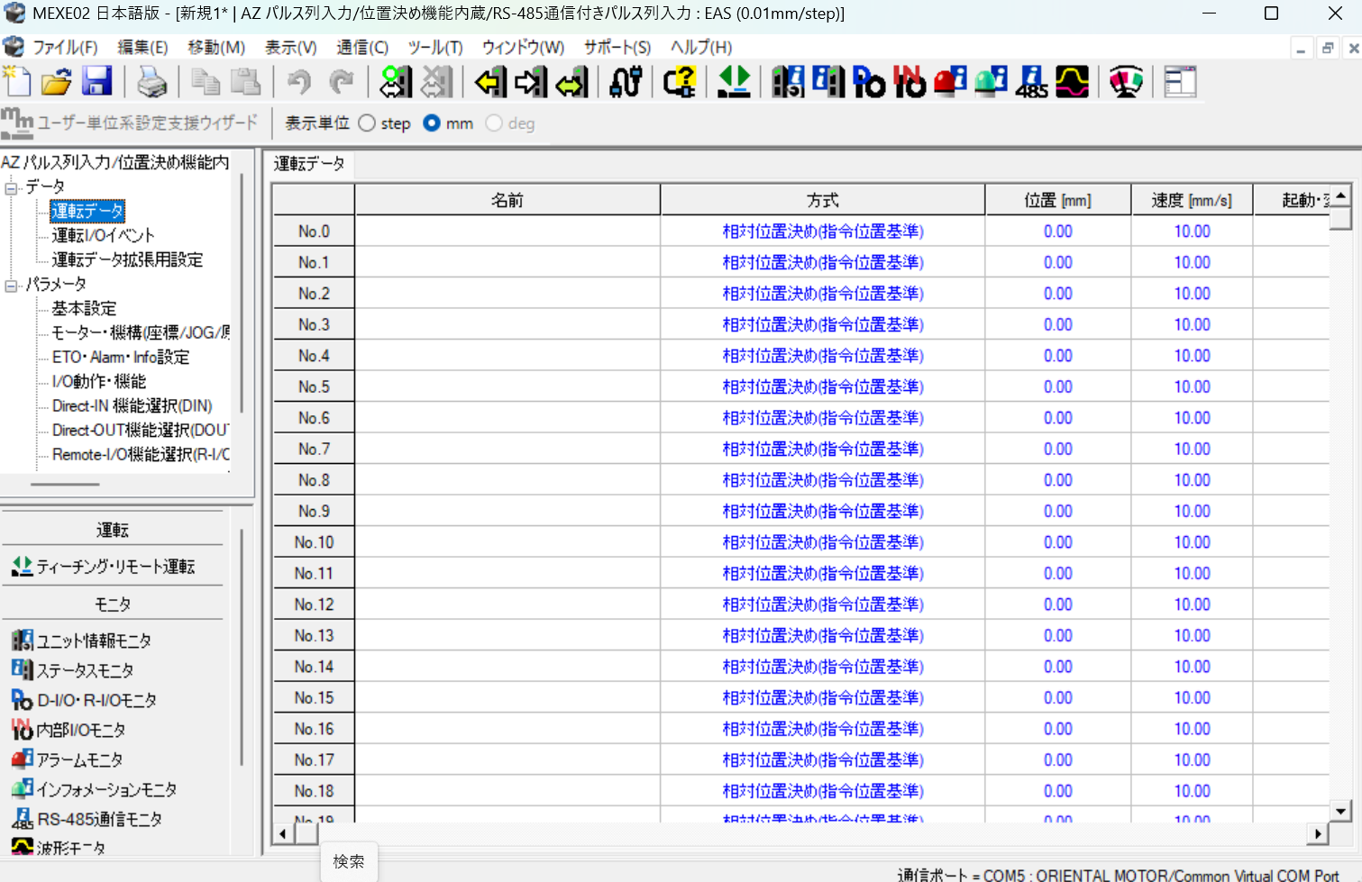The width and height of the screenshot is (1362, 882).
Task: Open the ツール(T) menu
Action: [434, 48]
